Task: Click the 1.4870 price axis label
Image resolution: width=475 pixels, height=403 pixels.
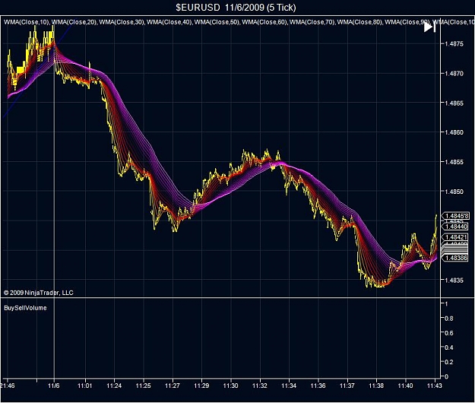Action: click(x=454, y=73)
